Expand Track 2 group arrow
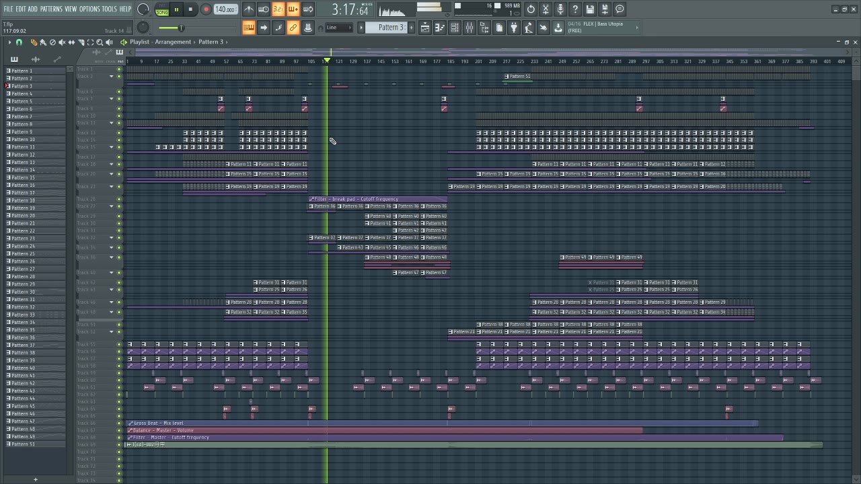 click(112, 77)
